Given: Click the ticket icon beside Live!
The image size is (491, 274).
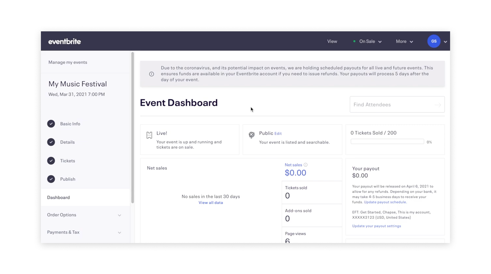Looking at the screenshot, I should pos(149,135).
